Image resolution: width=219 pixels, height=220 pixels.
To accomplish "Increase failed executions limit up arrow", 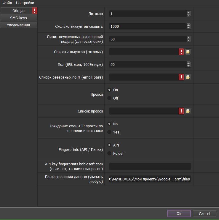I will tap(188, 38).
